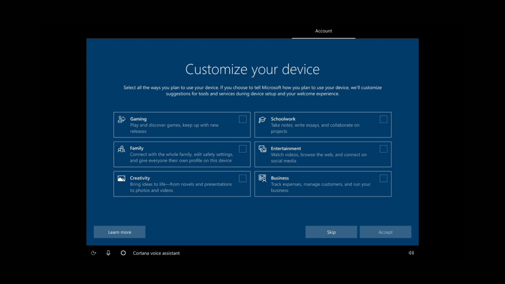Check the Entertainment checkbox
505x284 pixels.
pos(383,149)
